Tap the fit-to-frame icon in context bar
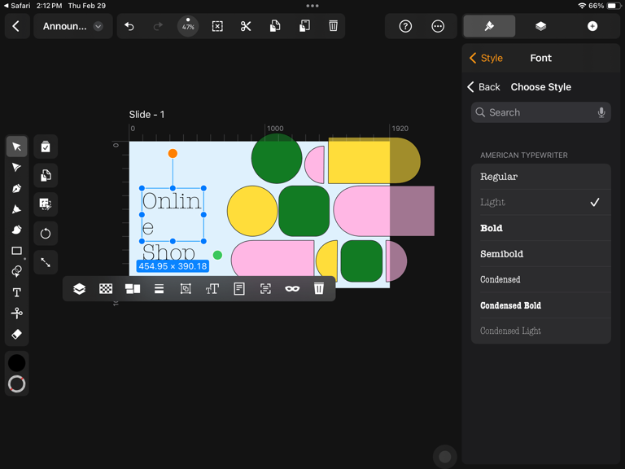The height and width of the screenshot is (469, 625). tap(186, 289)
